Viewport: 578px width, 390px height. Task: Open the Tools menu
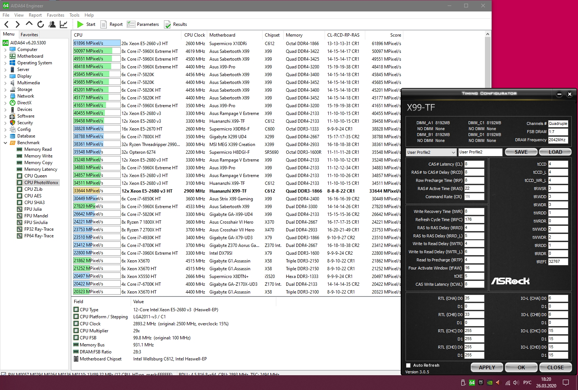(74, 15)
